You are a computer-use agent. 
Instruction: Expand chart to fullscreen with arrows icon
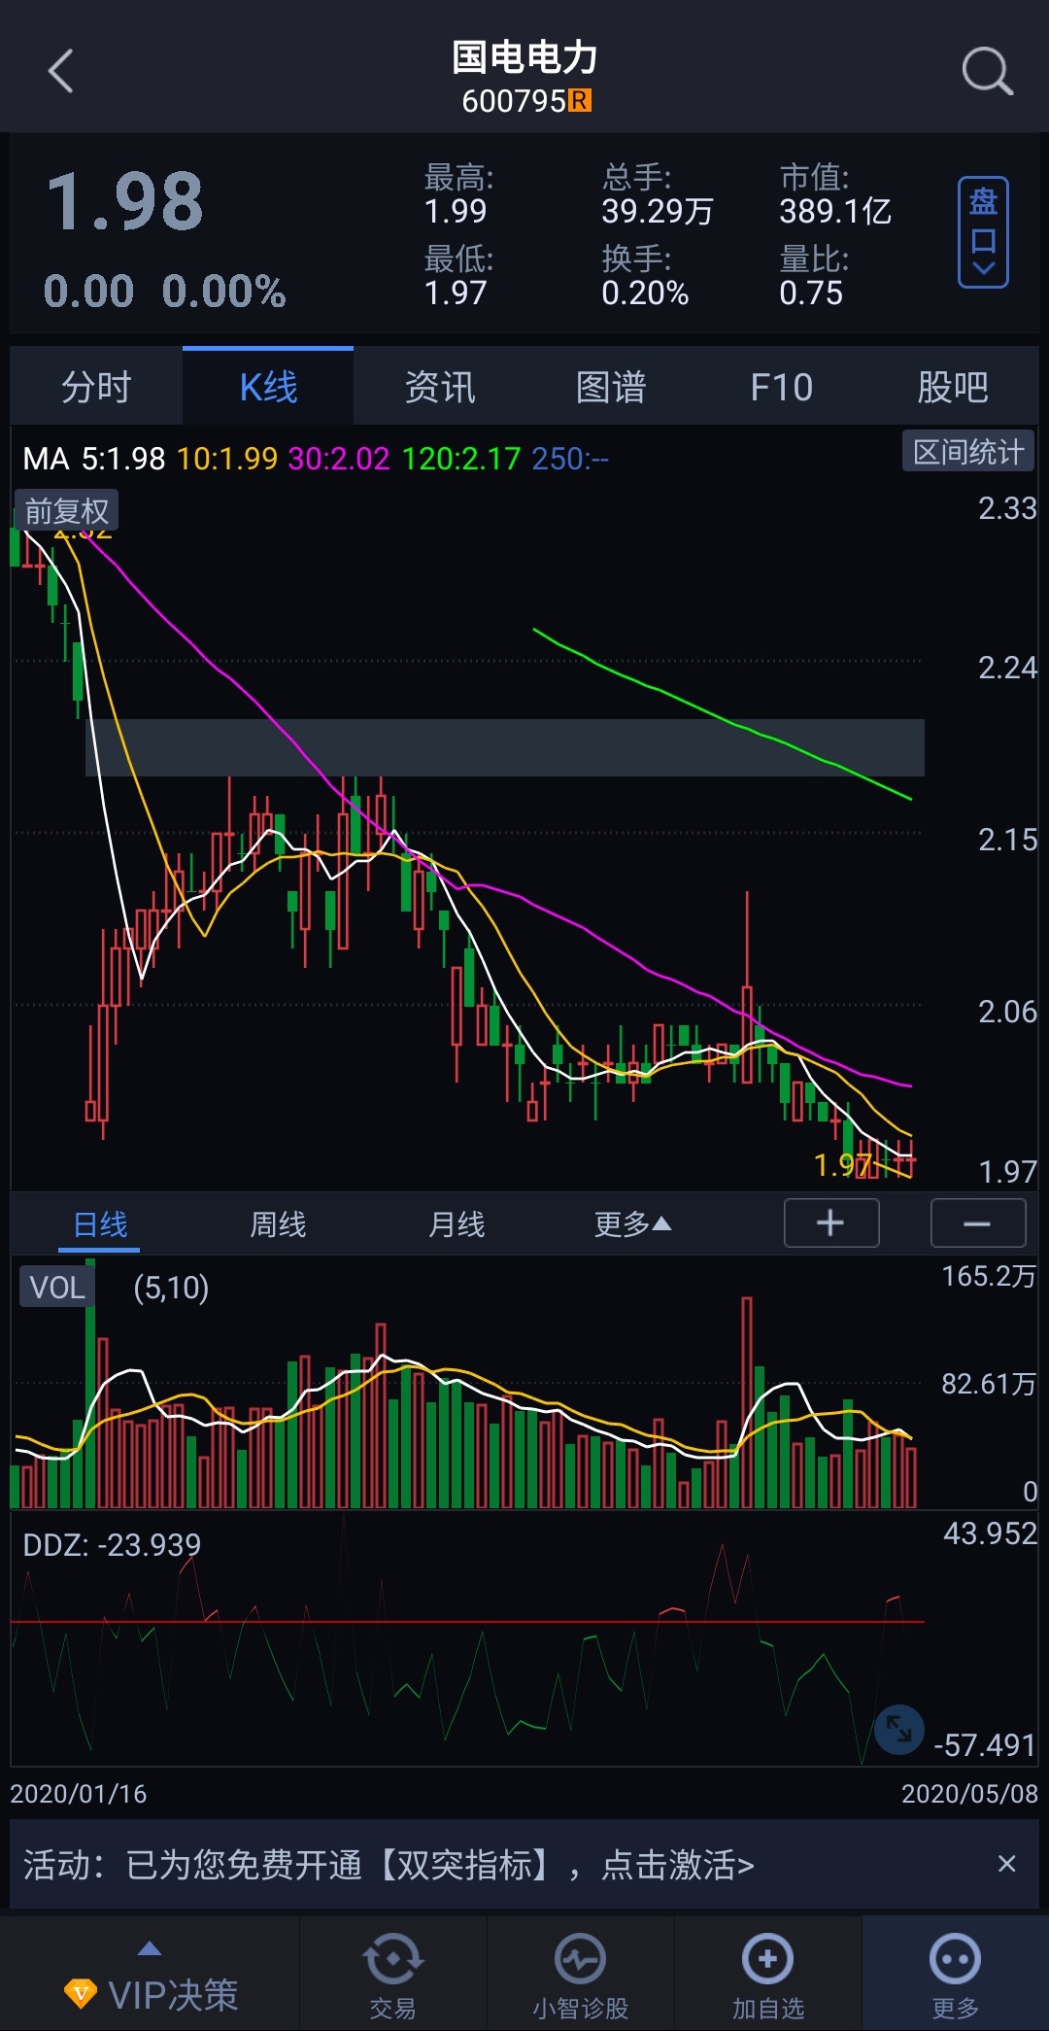(898, 1729)
